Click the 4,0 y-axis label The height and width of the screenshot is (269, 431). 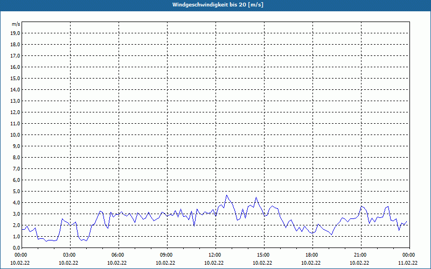16,203
